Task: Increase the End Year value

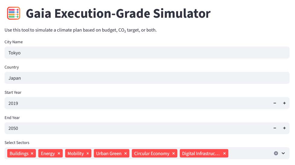Action: click(284, 128)
